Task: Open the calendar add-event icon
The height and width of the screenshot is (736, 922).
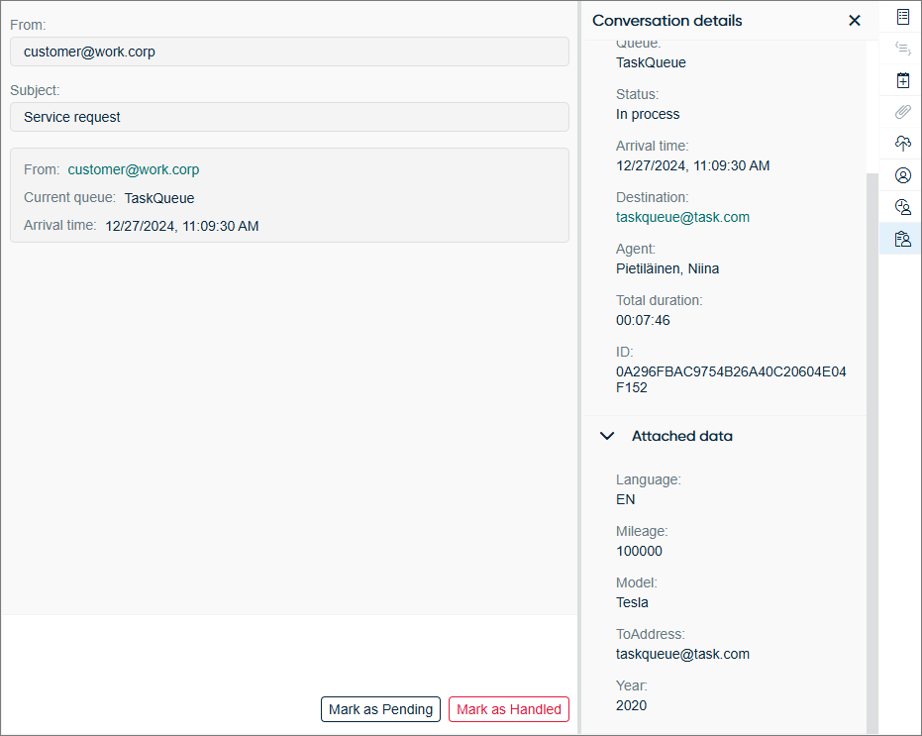Action: pyautogui.click(x=902, y=80)
